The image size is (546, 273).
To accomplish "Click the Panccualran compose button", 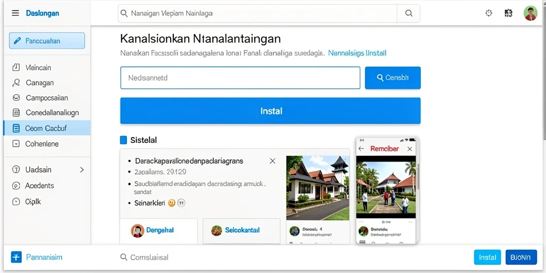I will 47,41.
